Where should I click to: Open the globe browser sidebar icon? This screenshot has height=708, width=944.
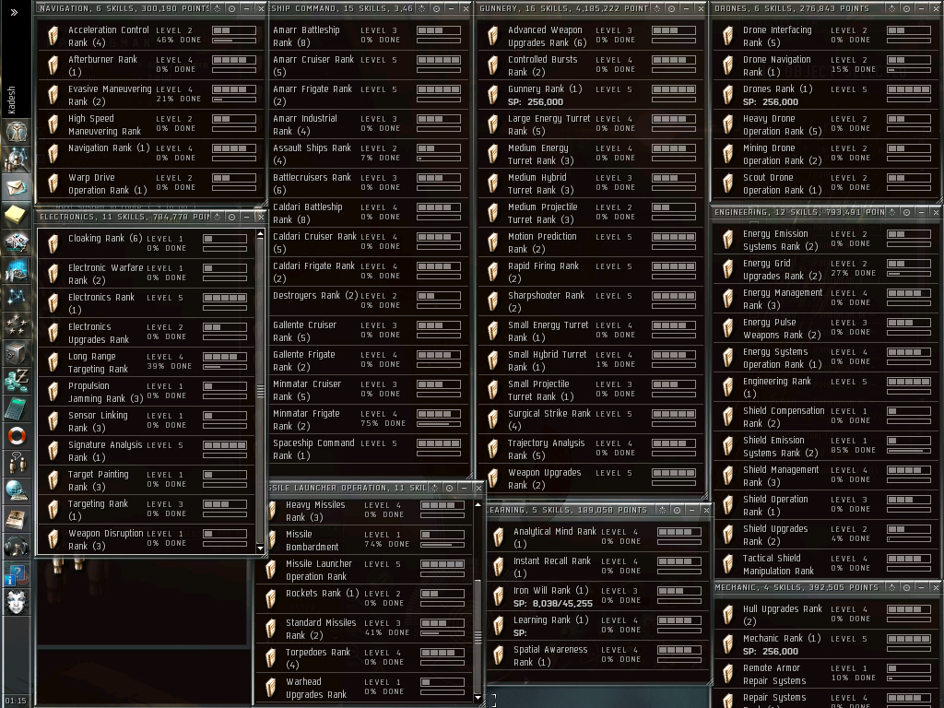(x=17, y=490)
